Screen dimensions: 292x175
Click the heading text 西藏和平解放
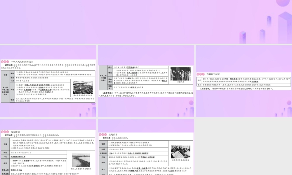tap(213, 74)
